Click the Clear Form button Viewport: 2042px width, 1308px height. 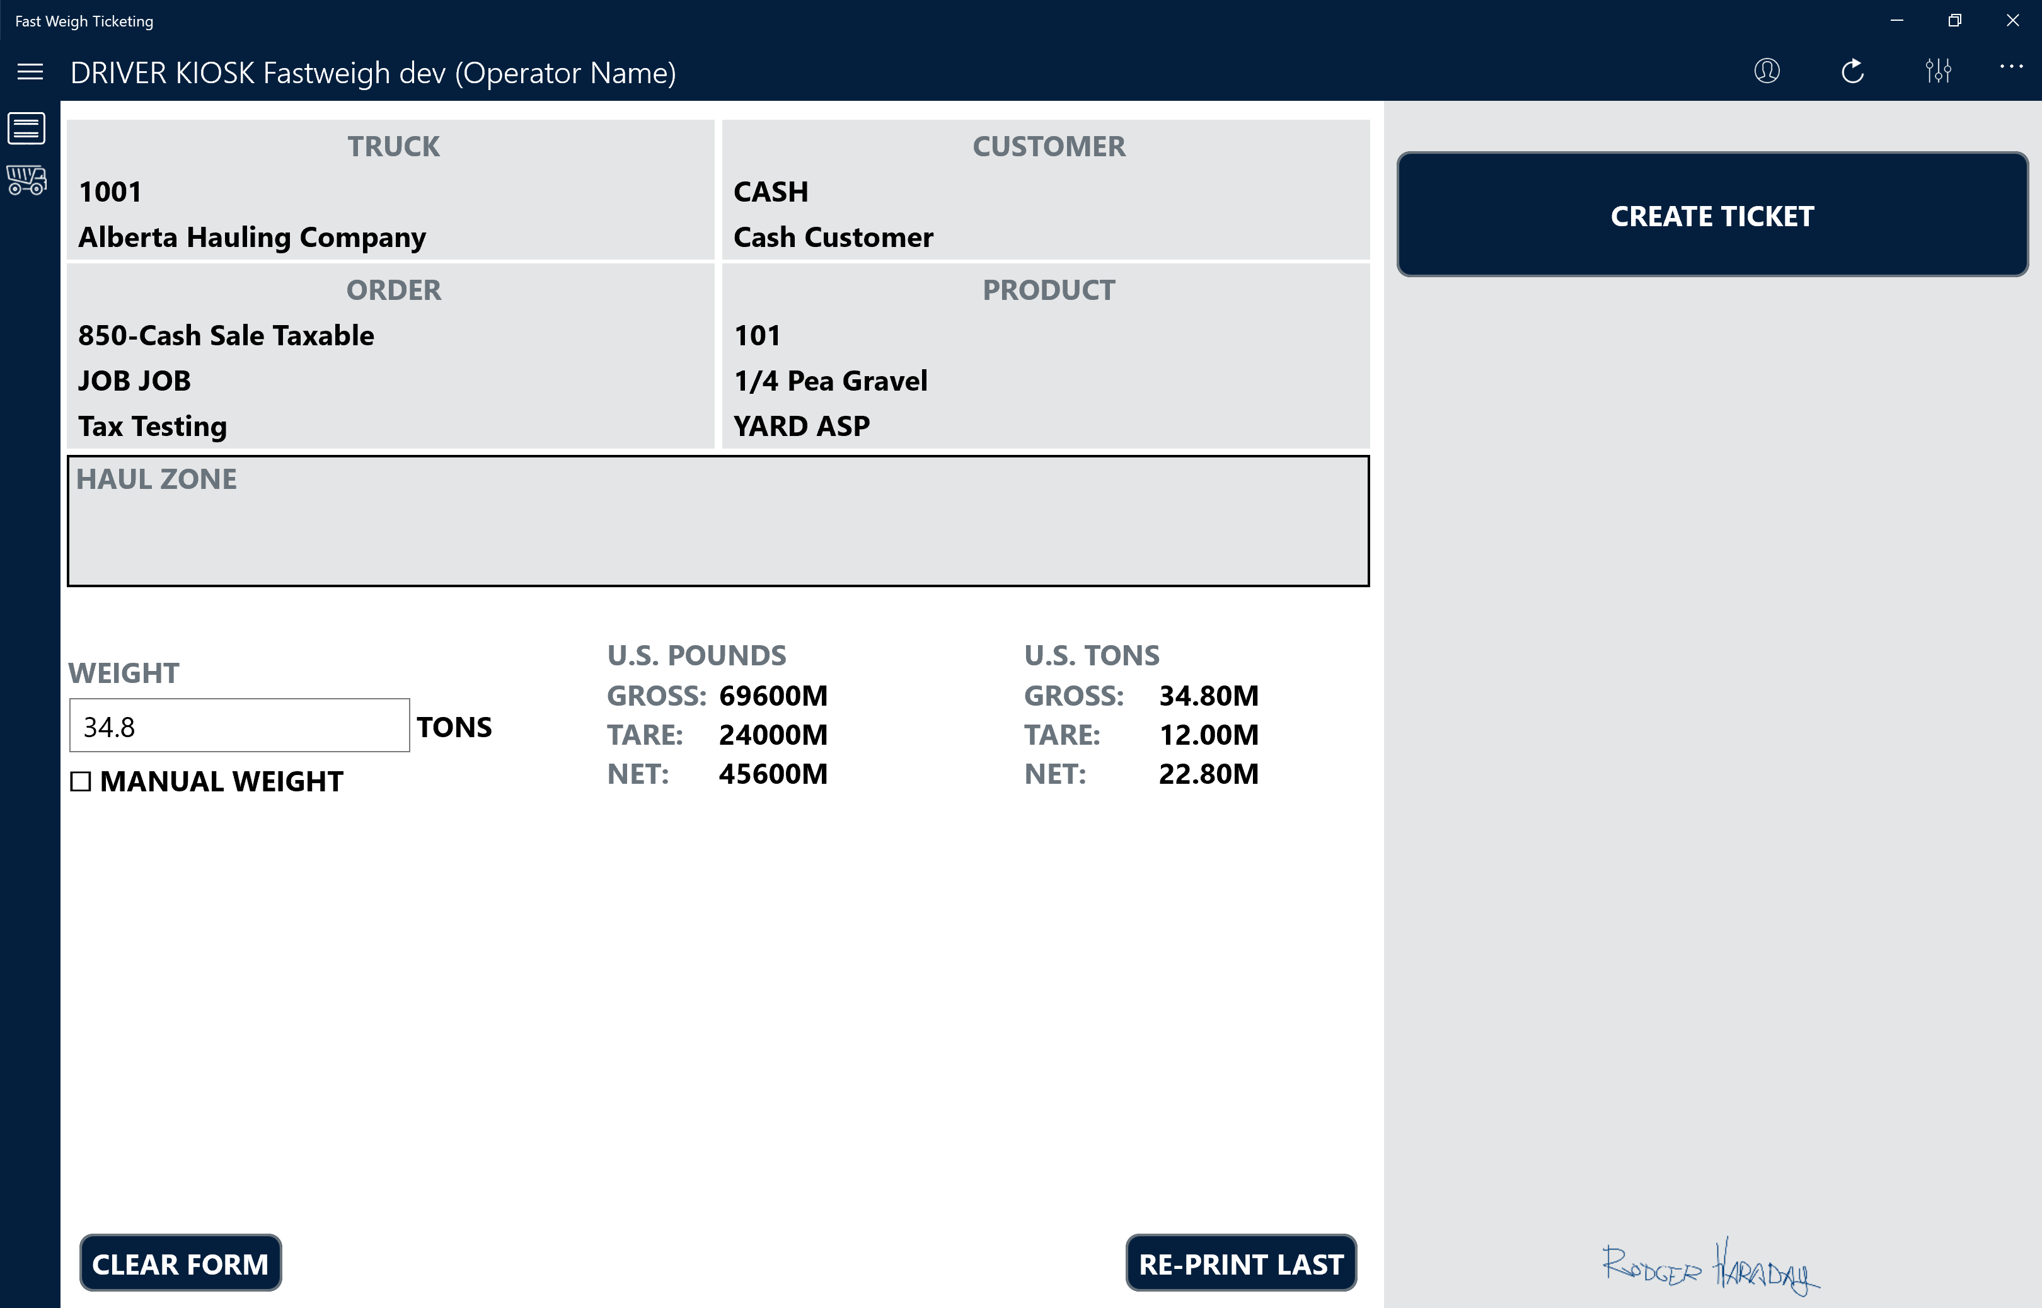pos(180,1263)
